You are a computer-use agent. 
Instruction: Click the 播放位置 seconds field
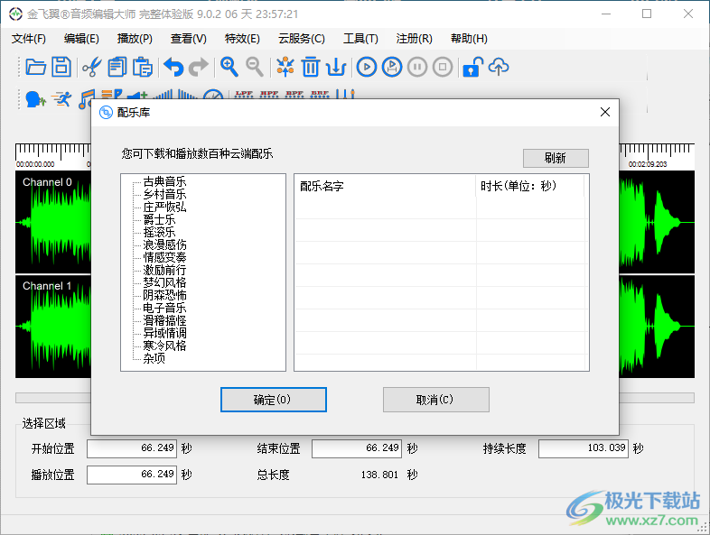click(x=132, y=475)
